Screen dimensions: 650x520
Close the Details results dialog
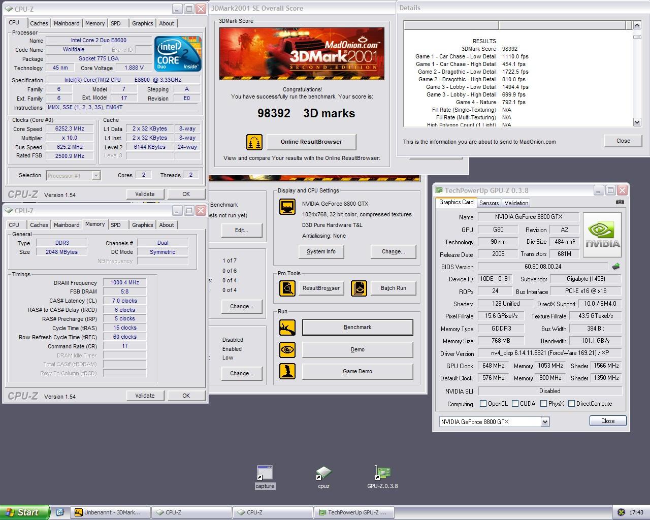point(623,141)
